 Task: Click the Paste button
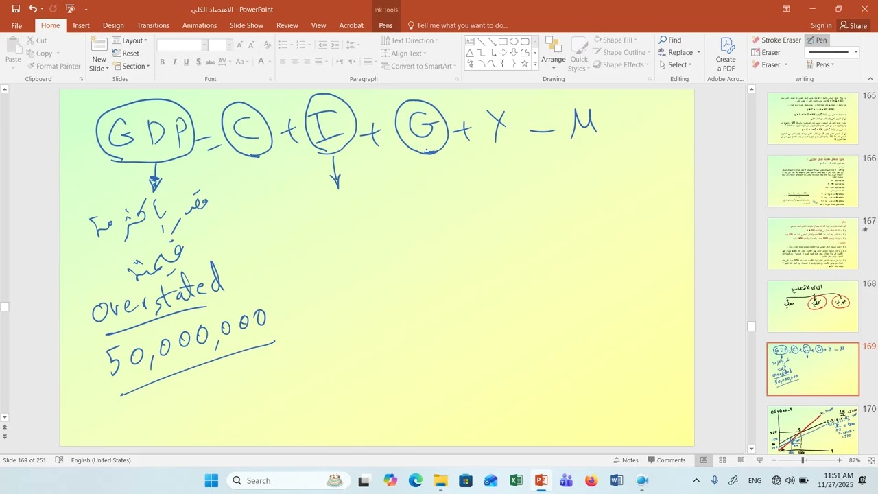tap(13, 51)
